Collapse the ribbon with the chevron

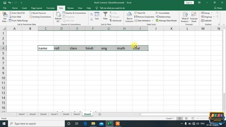click(x=224, y=24)
